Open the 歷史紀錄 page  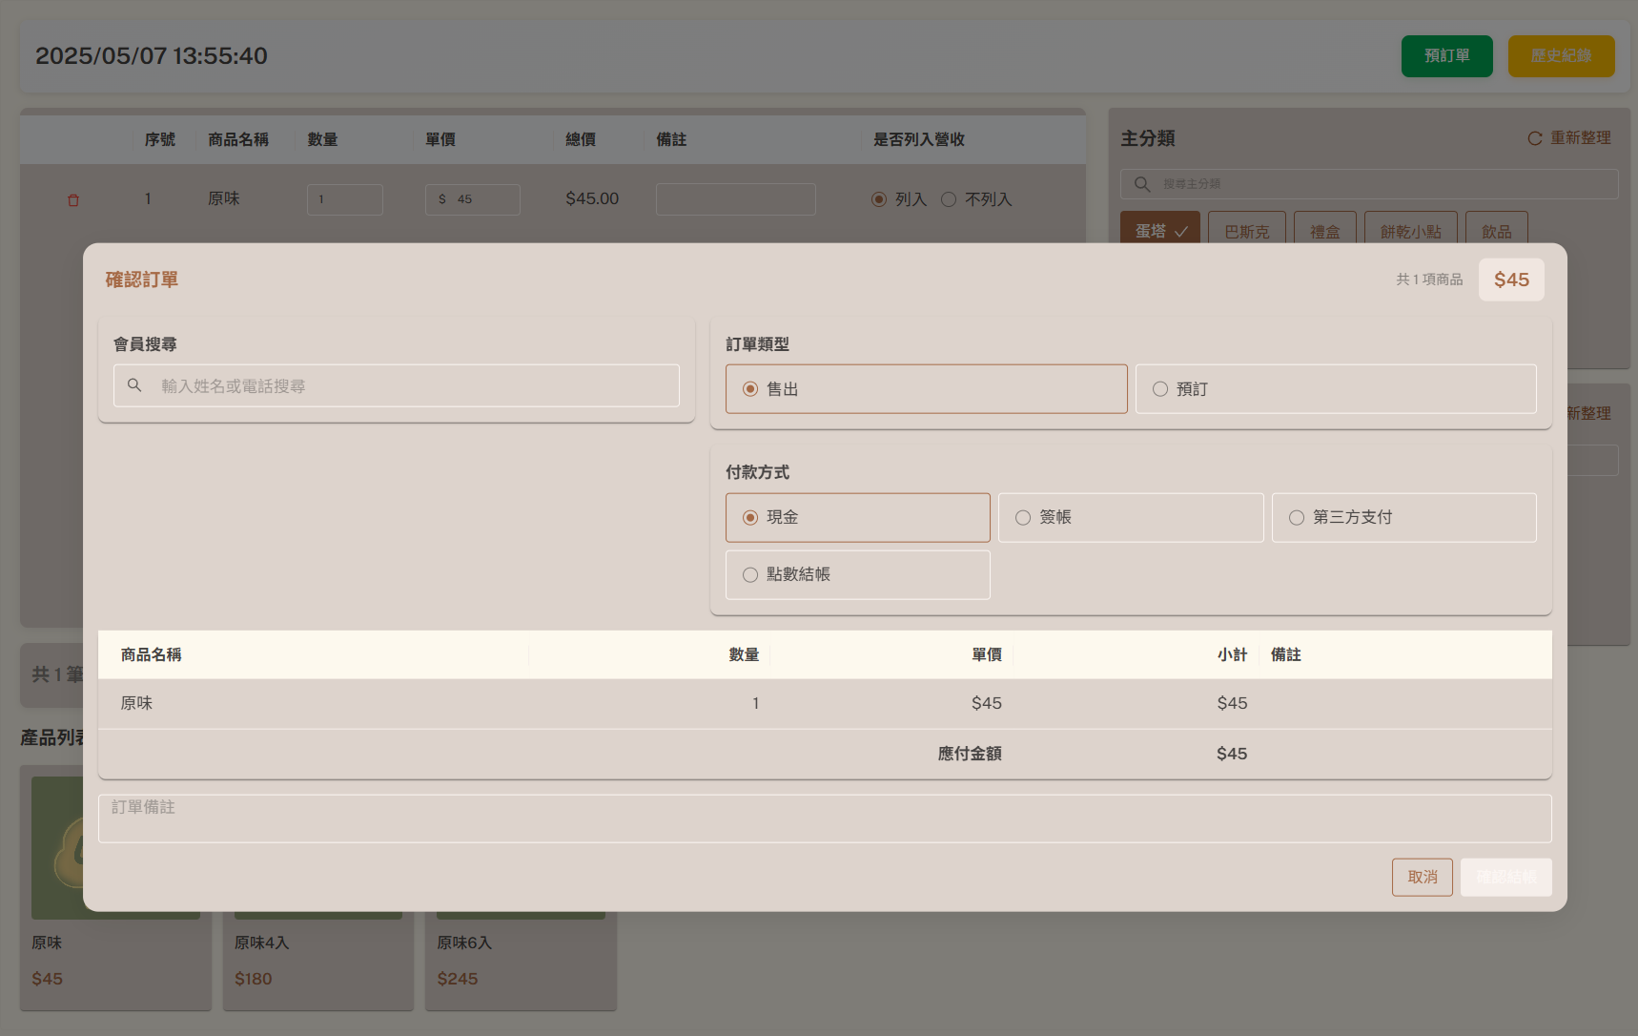[1561, 56]
